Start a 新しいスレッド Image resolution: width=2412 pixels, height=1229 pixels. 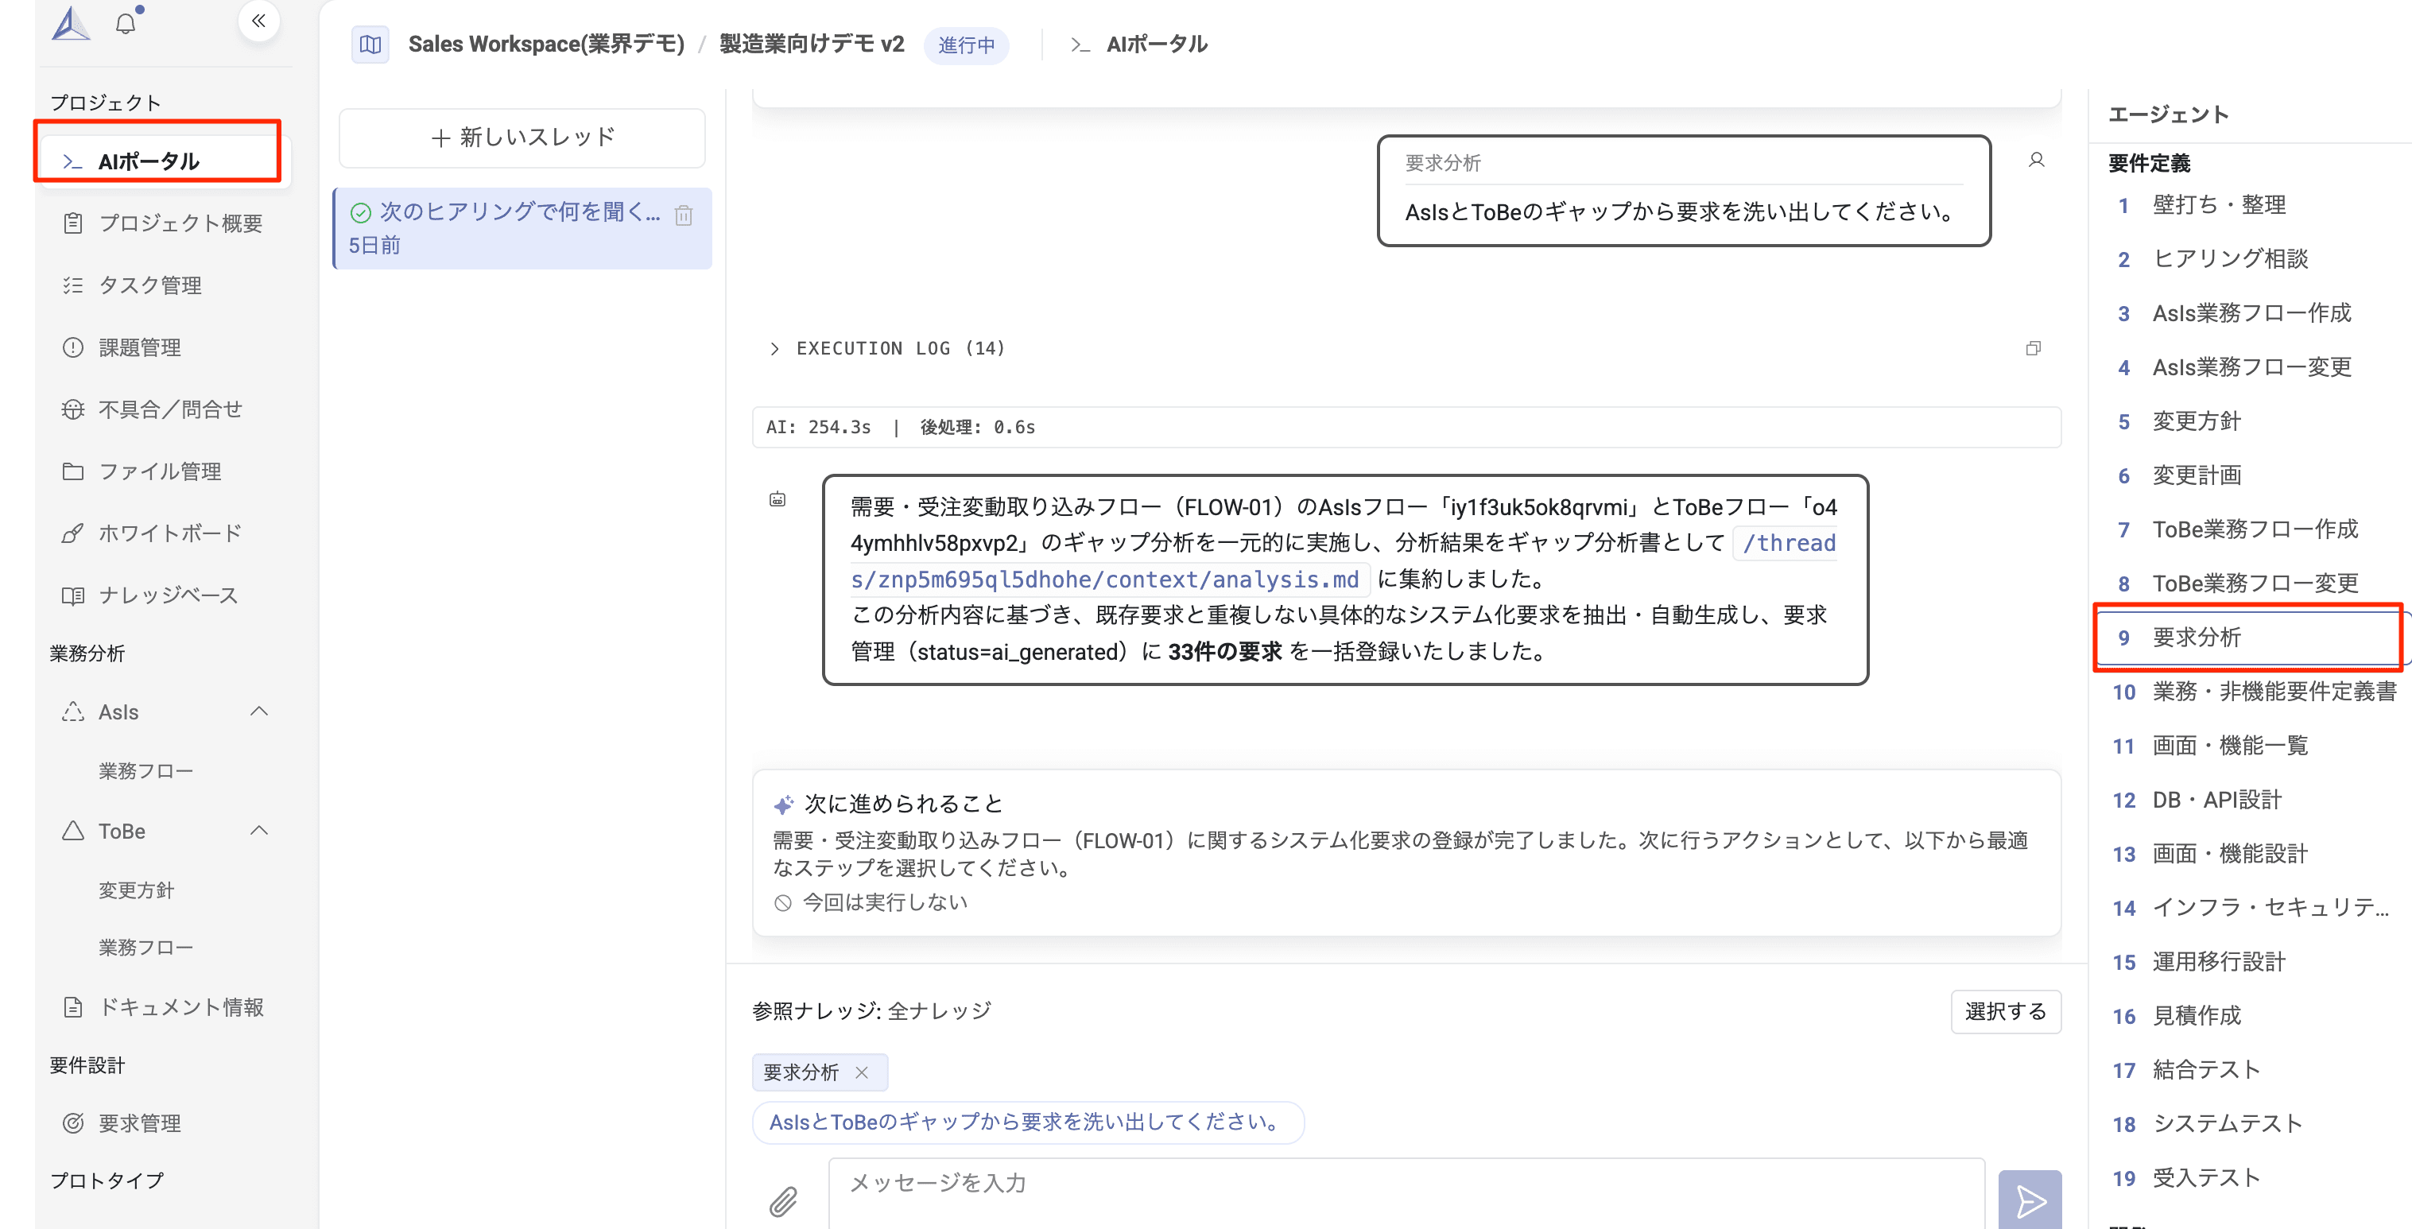[522, 138]
